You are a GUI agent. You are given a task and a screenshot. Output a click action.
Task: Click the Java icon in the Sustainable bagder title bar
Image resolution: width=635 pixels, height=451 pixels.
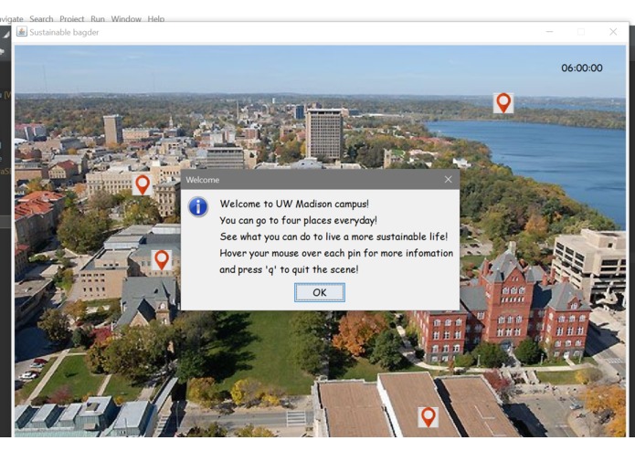click(21, 32)
